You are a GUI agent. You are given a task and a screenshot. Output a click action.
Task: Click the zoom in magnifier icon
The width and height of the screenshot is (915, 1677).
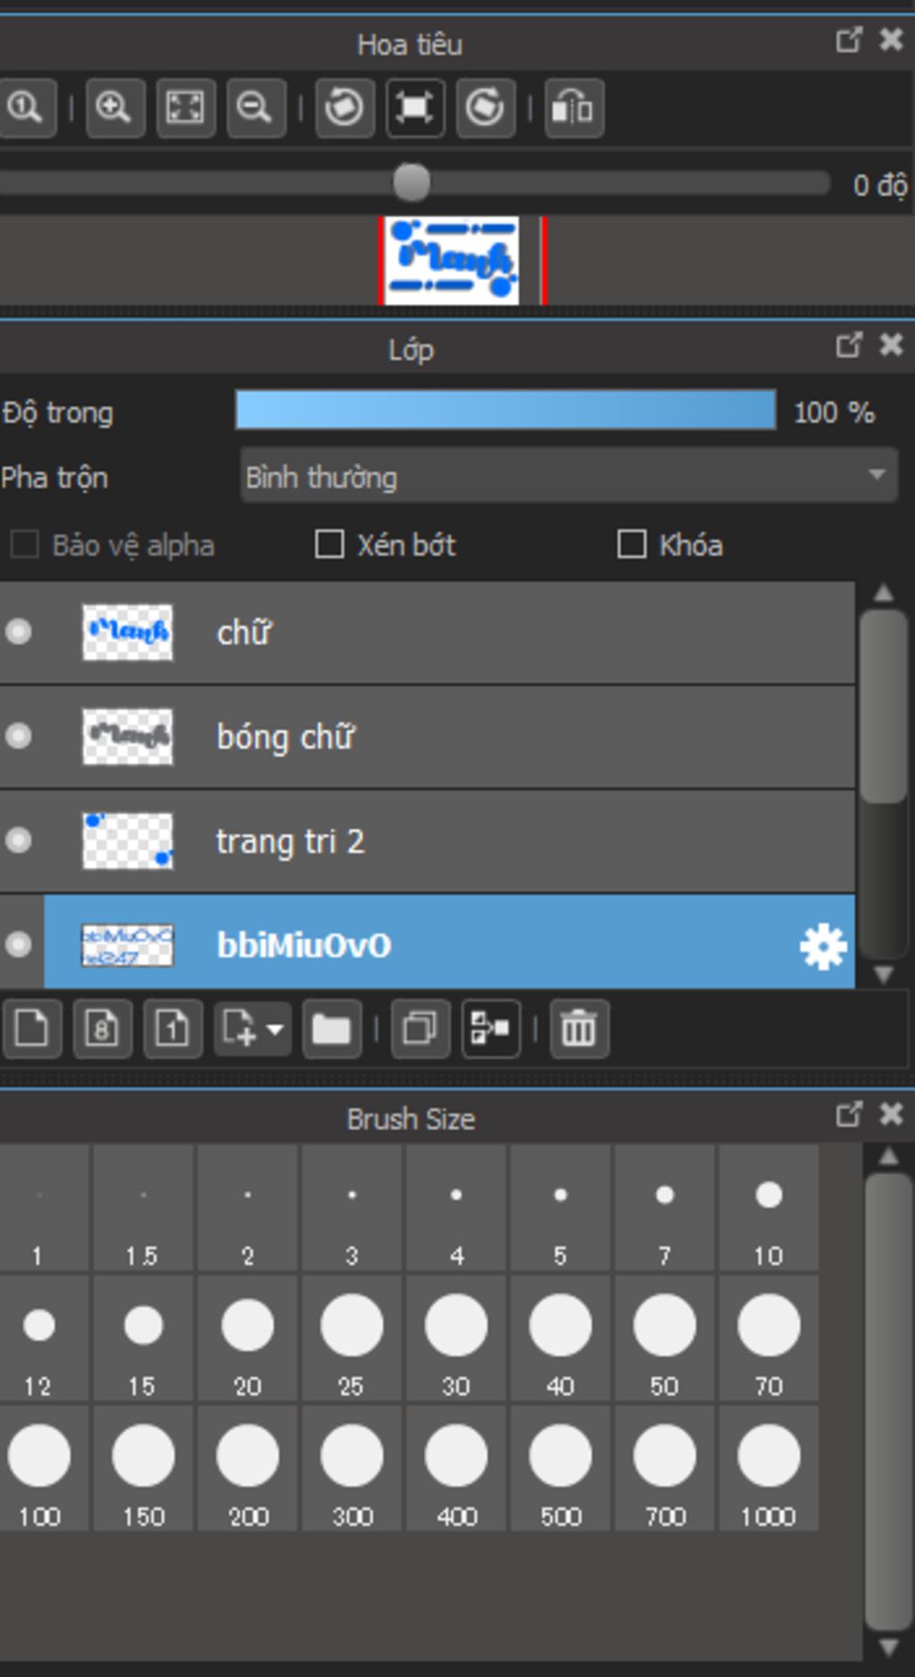point(115,108)
